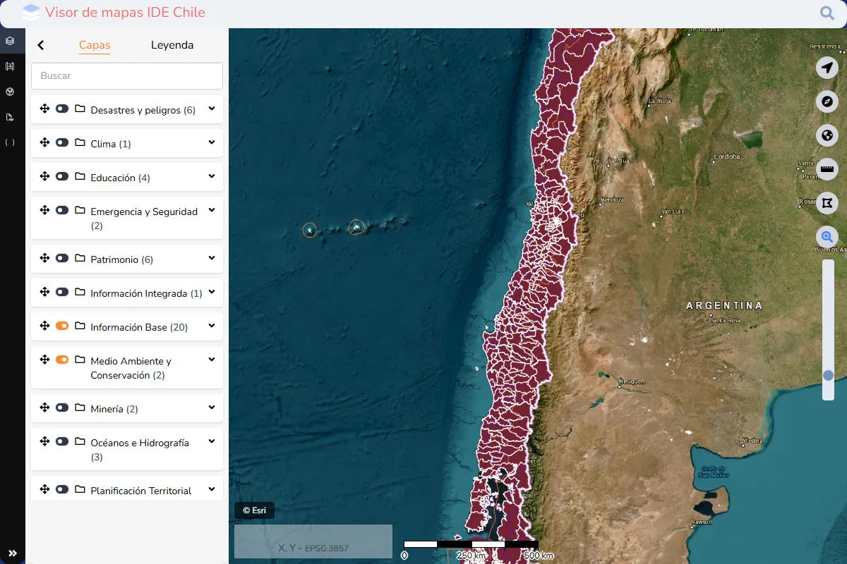The height and width of the screenshot is (564, 847).
Task: Click the circled island marker near Robinson Crusoe
Action: pyautogui.click(x=356, y=227)
